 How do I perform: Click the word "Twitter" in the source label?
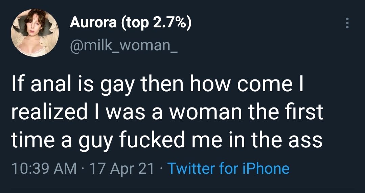click(190, 168)
